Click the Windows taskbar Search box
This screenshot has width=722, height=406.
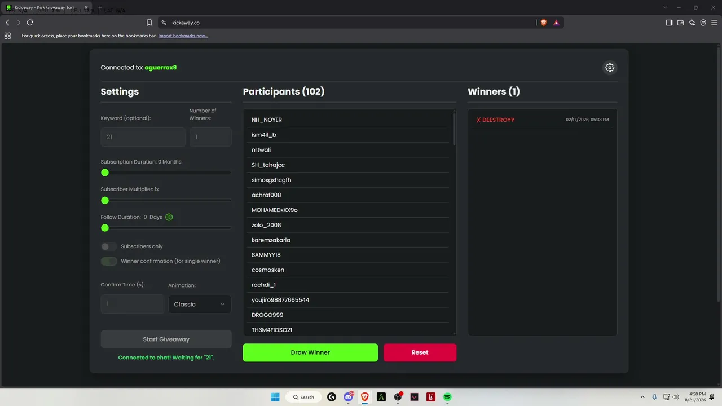click(303, 397)
